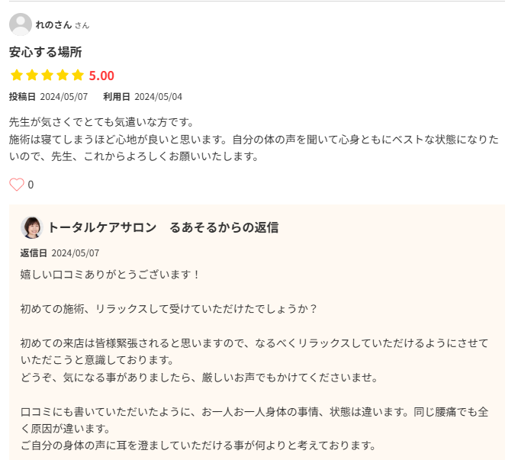
Task: Click reply line 初めての施術、リラックスして受けていただけたでしょうか？
Action: 169,309
